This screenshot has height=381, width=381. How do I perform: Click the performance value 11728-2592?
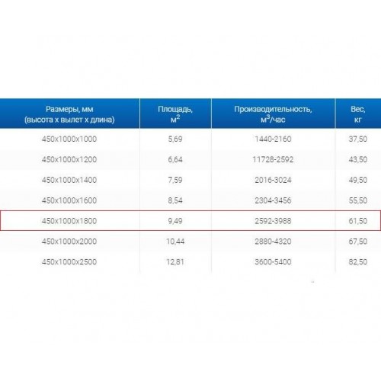pyautogui.click(x=273, y=159)
